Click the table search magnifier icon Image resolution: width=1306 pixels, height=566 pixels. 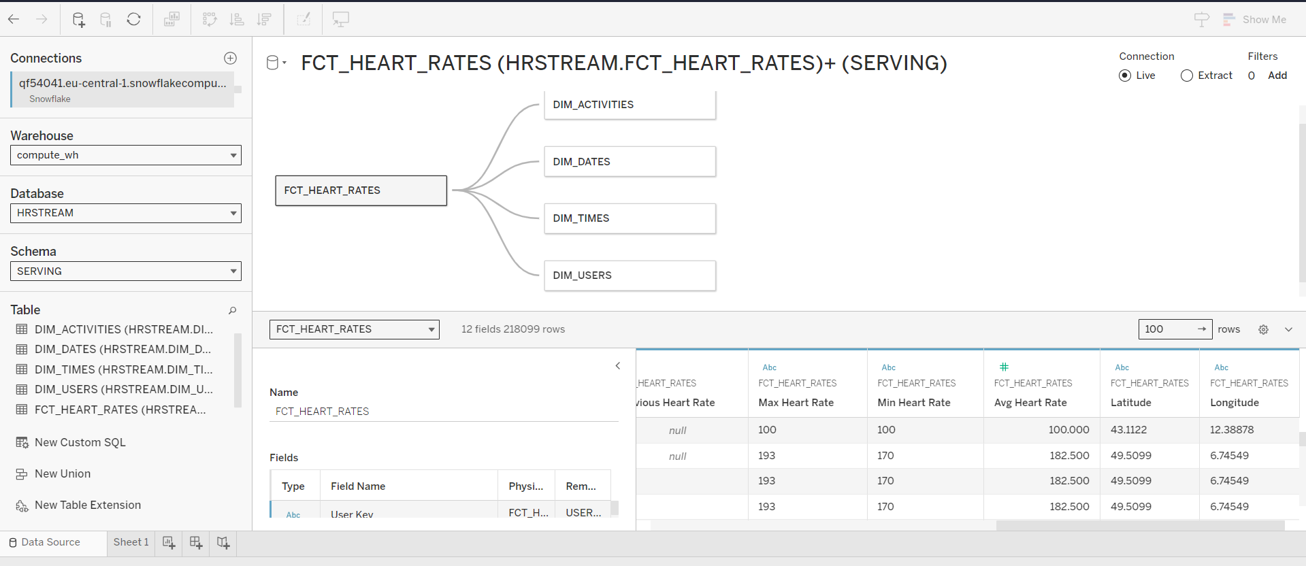coord(232,310)
